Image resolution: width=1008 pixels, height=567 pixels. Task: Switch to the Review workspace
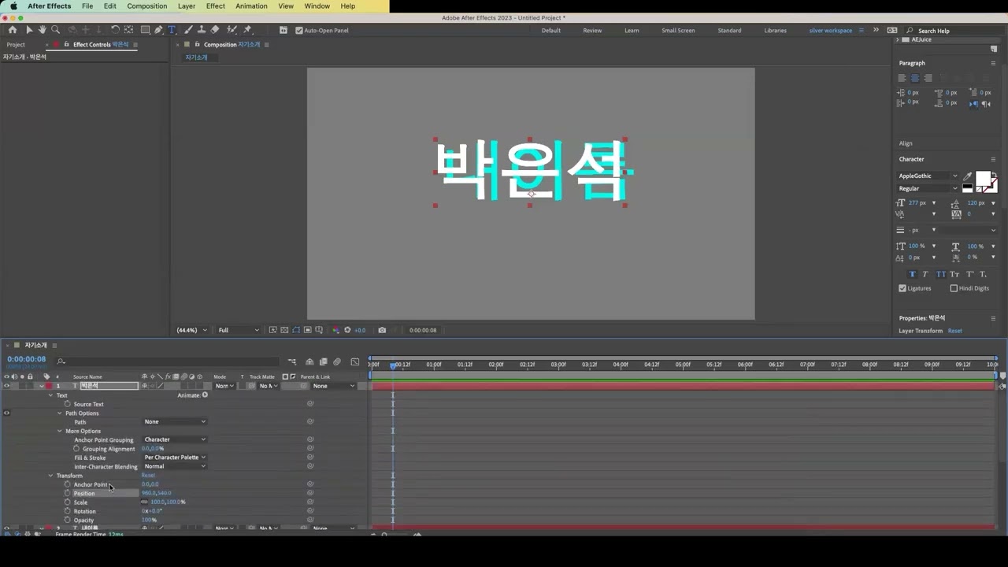coord(592,31)
